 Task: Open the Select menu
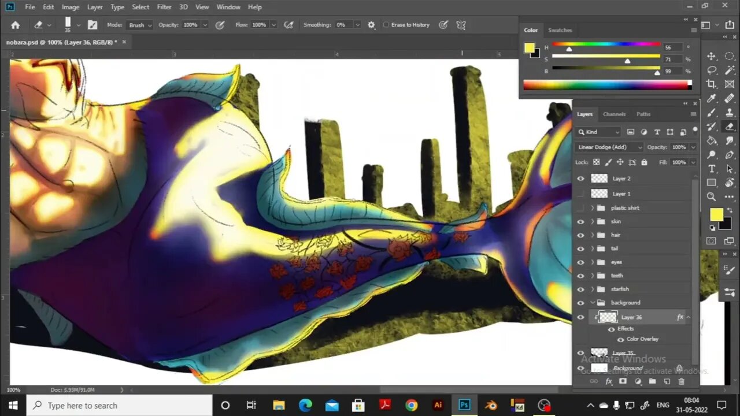pos(140,7)
